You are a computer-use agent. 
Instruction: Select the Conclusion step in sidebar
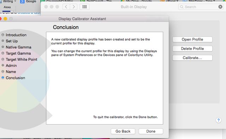click(x=15, y=78)
